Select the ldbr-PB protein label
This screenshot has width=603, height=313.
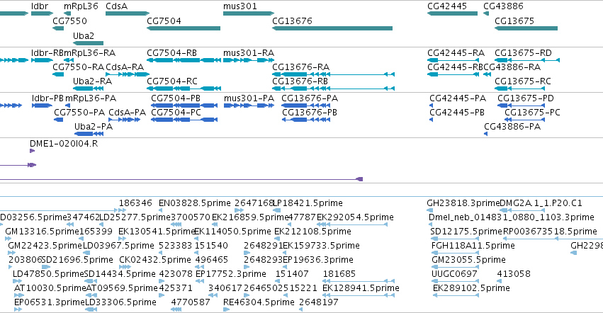pyautogui.click(x=47, y=98)
